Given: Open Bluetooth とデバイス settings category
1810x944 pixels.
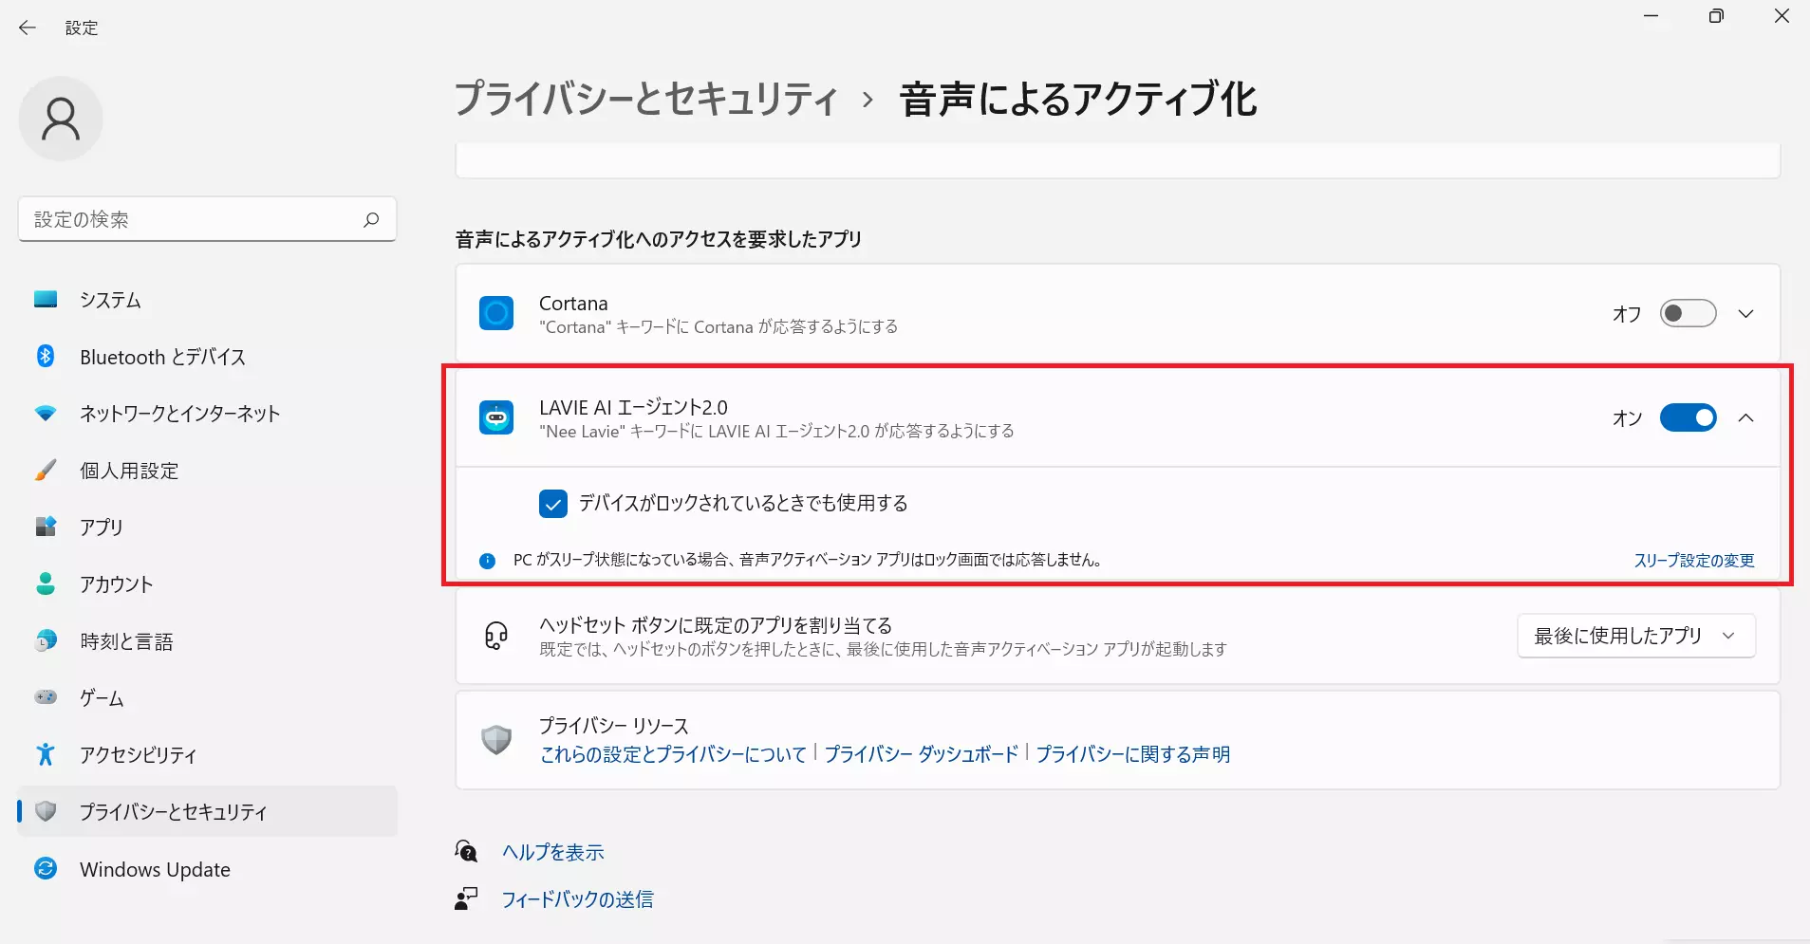Looking at the screenshot, I should [x=207, y=357].
